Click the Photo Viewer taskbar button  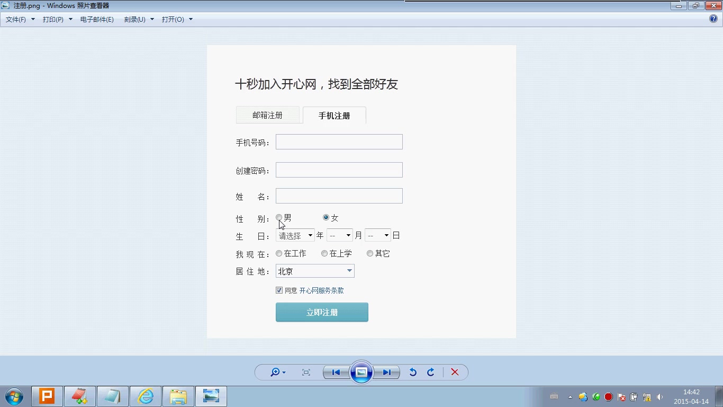pos(211,396)
